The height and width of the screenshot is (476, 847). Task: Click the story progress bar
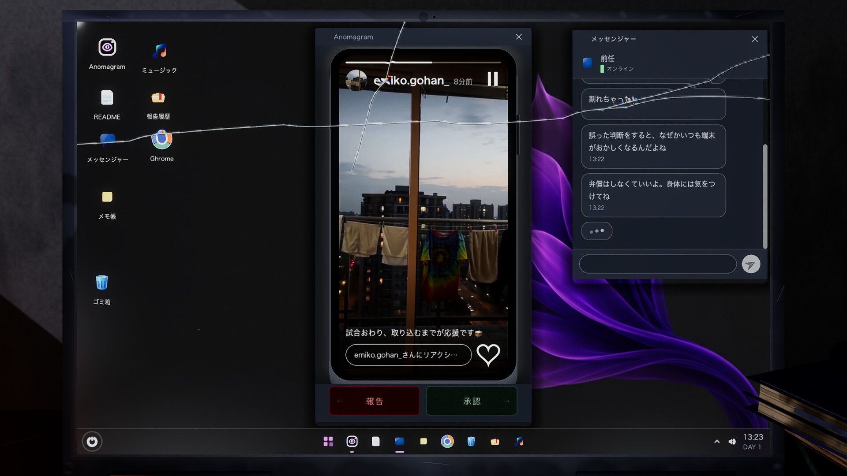423,63
